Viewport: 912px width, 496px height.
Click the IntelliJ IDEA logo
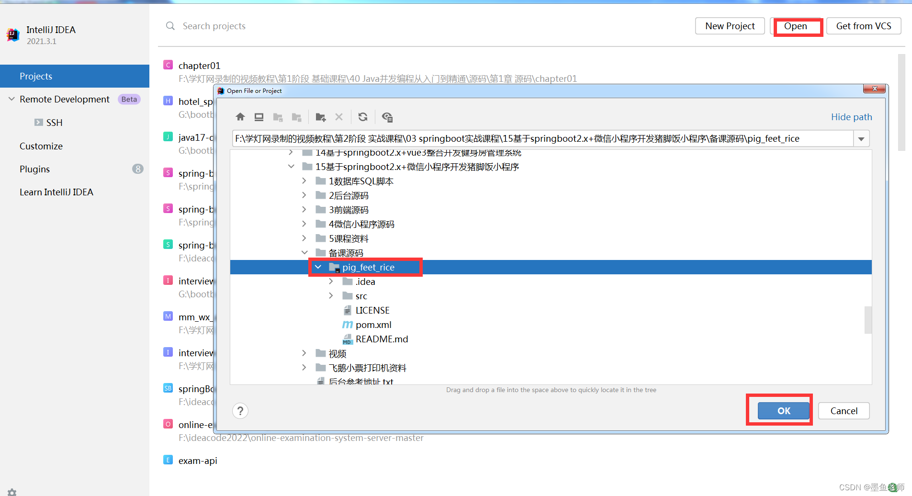pyautogui.click(x=13, y=34)
